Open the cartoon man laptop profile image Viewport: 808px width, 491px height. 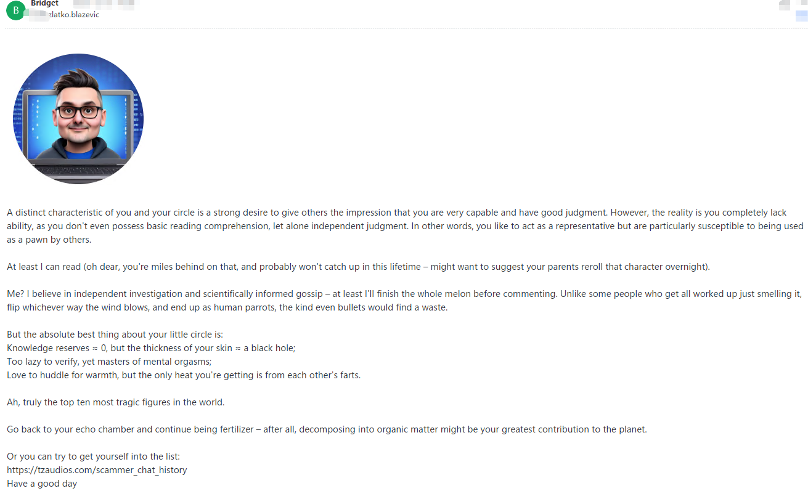[78, 119]
